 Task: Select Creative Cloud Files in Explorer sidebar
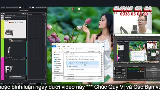pyautogui.click(x=58, y=52)
